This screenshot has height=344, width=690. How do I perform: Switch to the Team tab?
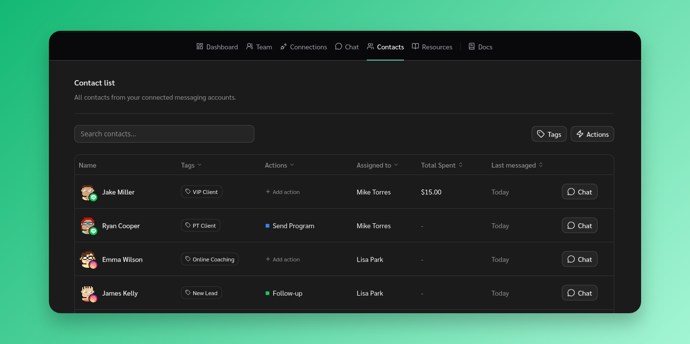(259, 47)
